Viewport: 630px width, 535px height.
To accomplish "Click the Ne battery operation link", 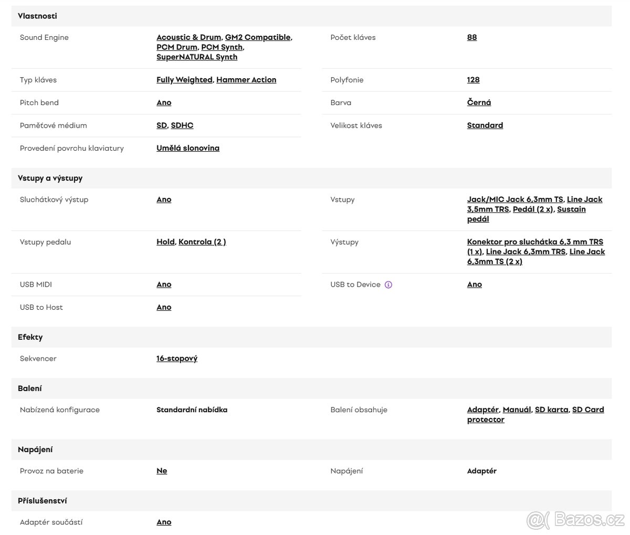I will (162, 471).
